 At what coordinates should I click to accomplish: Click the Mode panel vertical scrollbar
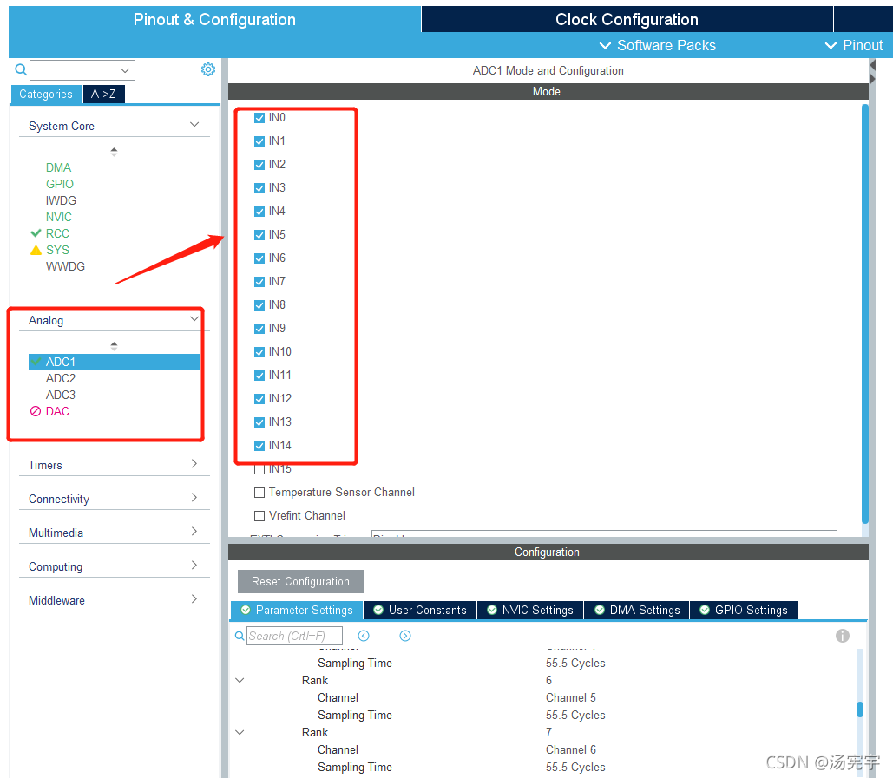865,314
